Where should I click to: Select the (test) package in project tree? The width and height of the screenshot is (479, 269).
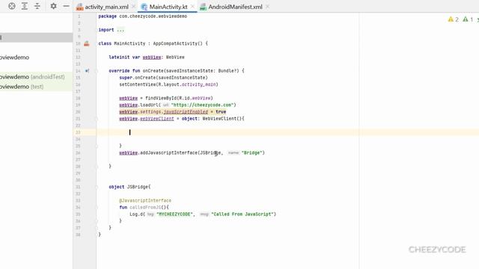(22, 87)
